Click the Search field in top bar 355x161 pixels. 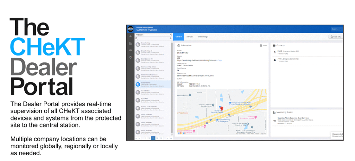pyautogui.click(x=336, y=29)
